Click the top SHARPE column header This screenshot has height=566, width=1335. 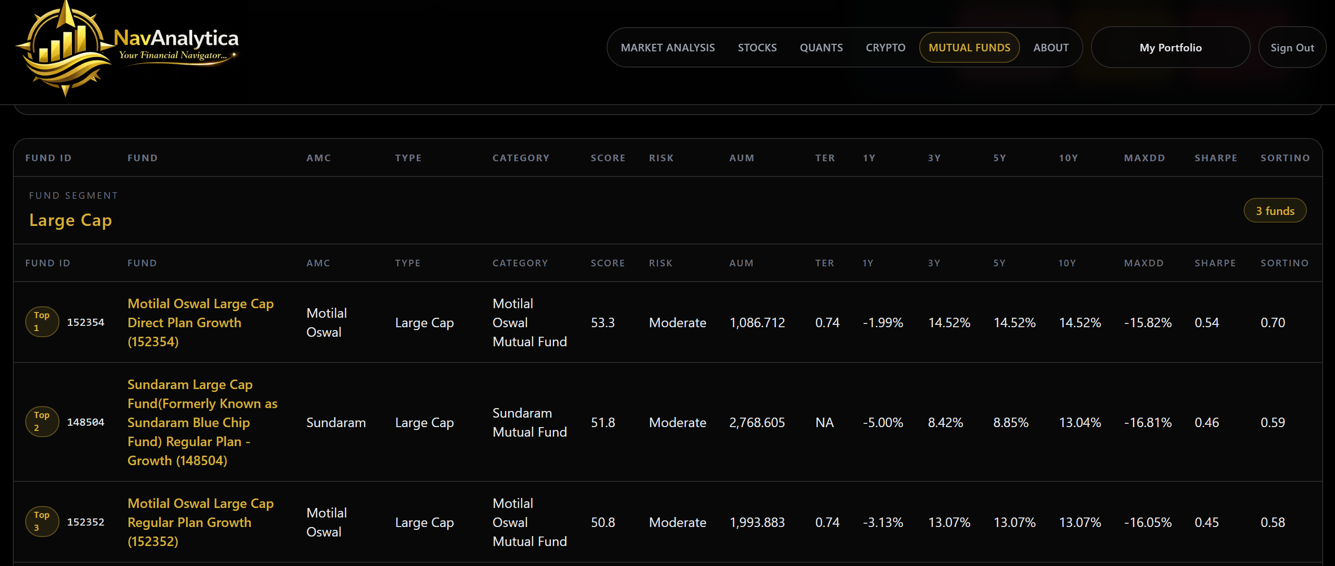[1216, 158]
